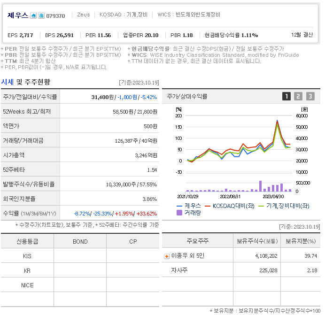The height and width of the screenshot is (315, 325).
Task: Click the 3,246억원 market cap value
Action: (x=146, y=155)
